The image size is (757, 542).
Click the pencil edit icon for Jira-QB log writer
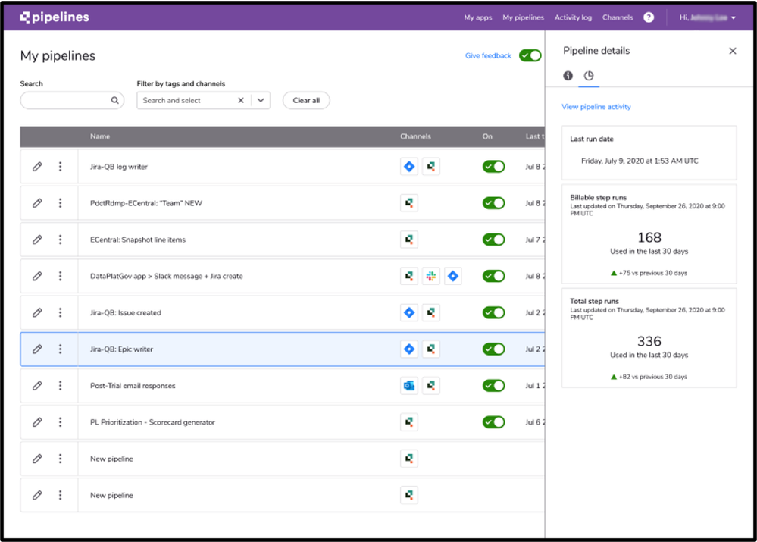click(37, 167)
